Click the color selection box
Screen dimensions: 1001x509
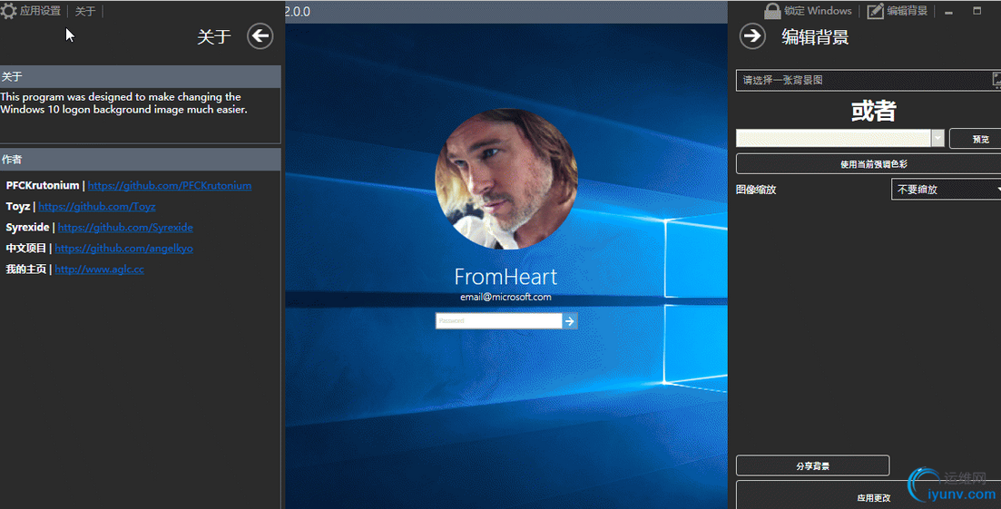833,138
